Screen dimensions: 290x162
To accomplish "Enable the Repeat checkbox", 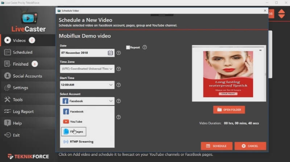I will pyautogui.click(x=128, y=47).
